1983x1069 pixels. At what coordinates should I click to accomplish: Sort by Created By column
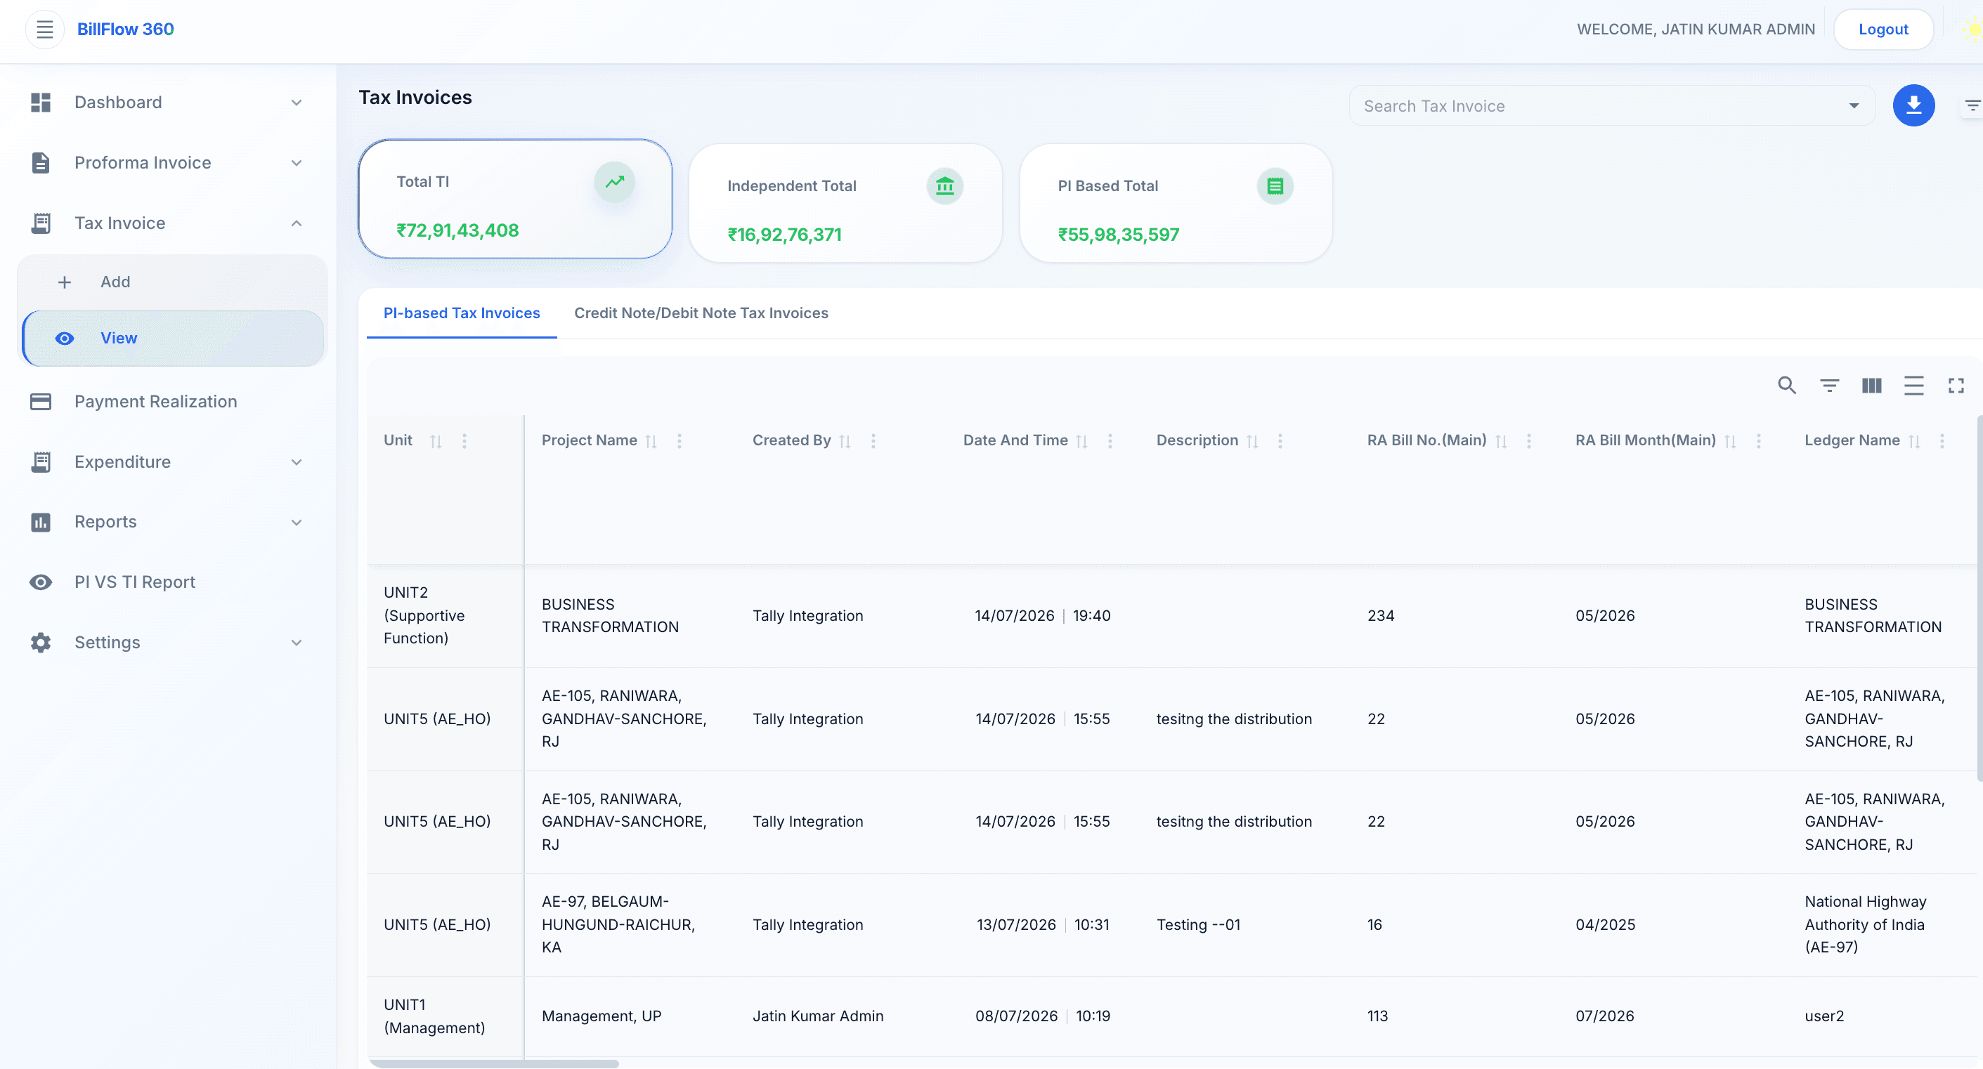point(845,441)
